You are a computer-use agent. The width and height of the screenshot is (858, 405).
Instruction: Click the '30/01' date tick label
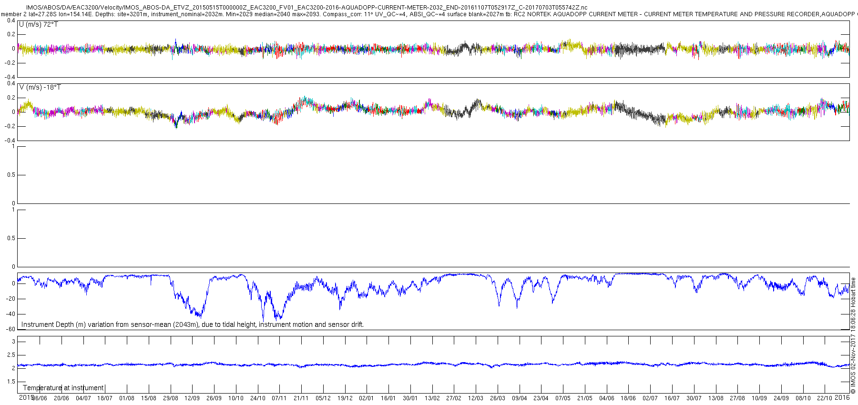tap(410, 398)
